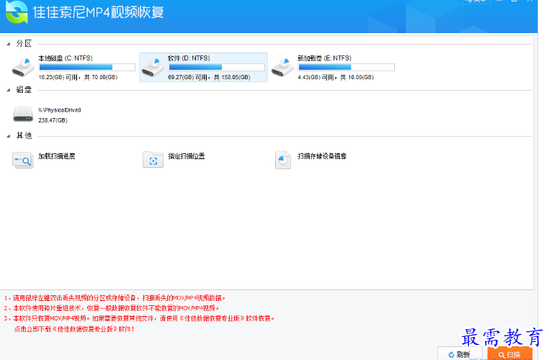Select the D: software partition drive icon

153,68
